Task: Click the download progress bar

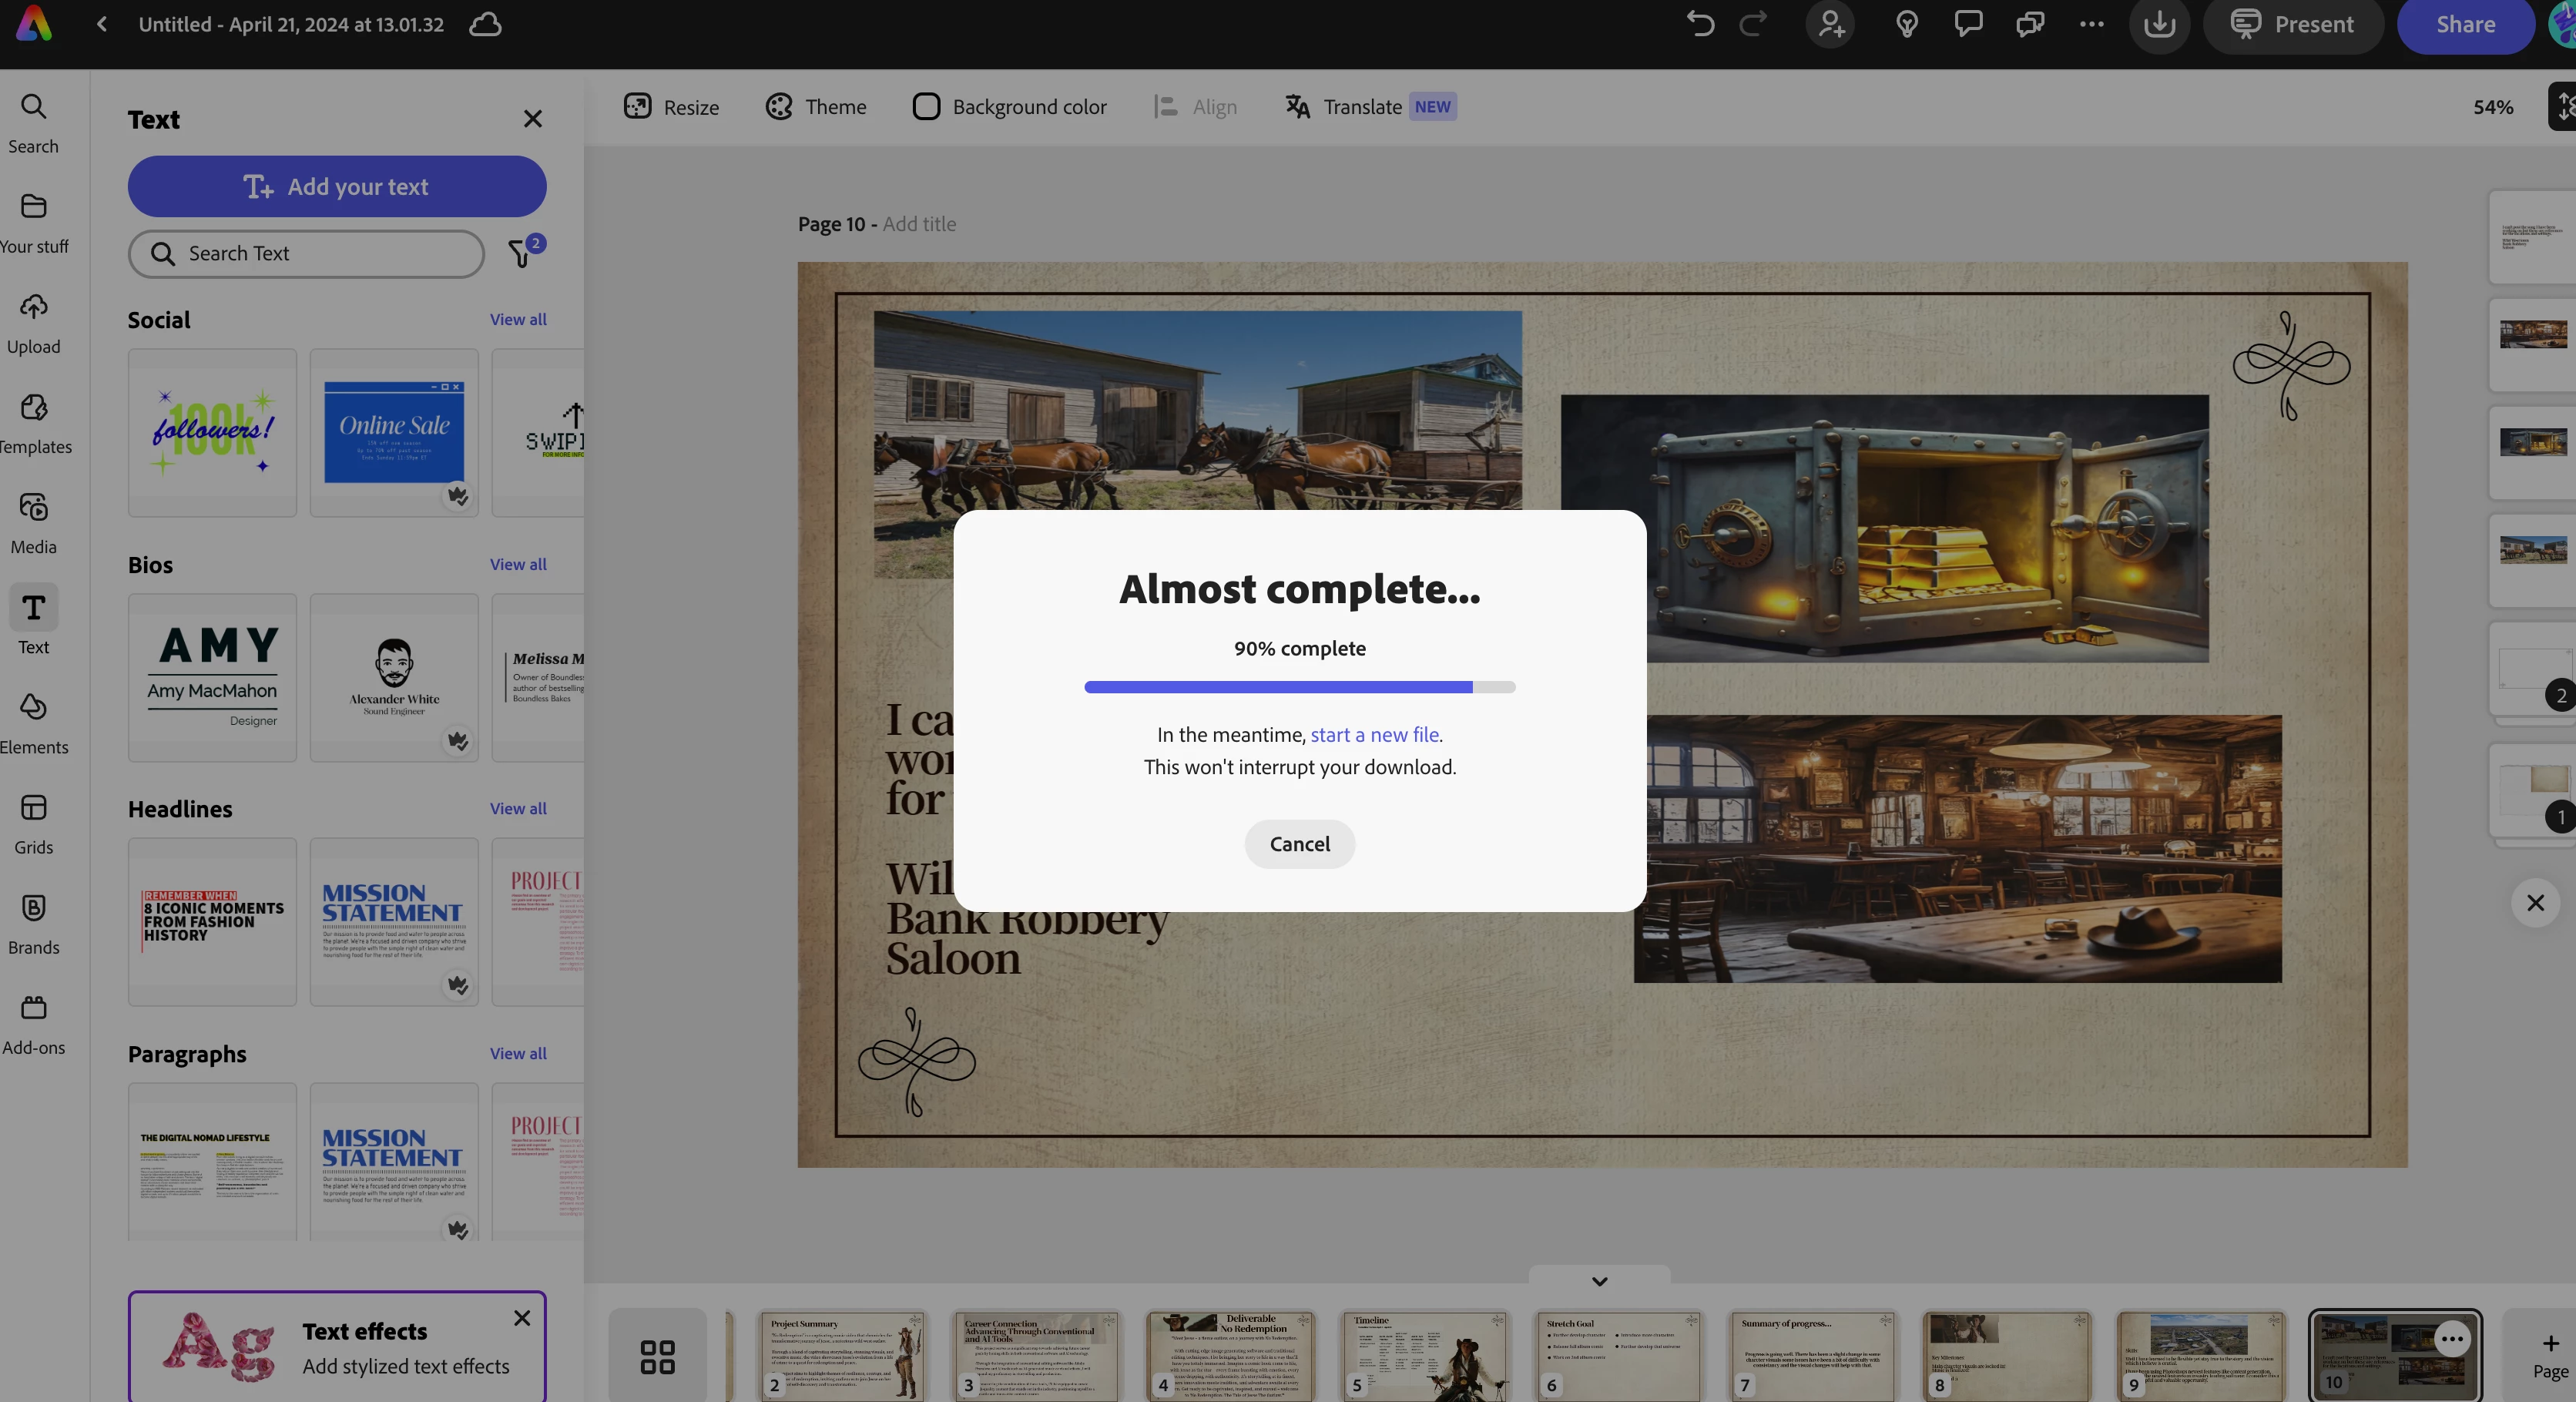Action: tap(1299, 687)
